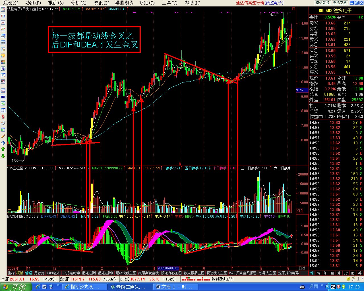
Task: Switch to the MACD买点金叉报警 template tab
Action: [x=243, y=273]
